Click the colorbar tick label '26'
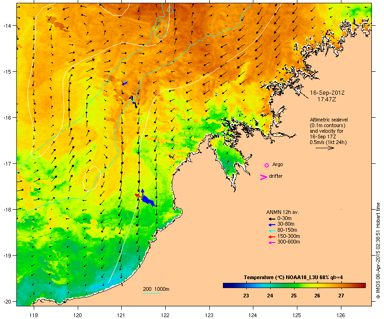The height and width of the screenshot is (319, 384). click(x=318, y=296)
